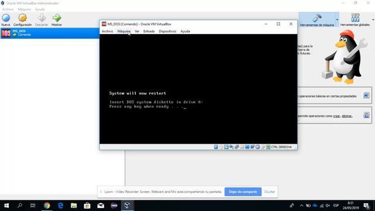The width and height of the screenshot is (375, 211).
Task: Open File Explorer from taskbar
Action: pos(74,206)
